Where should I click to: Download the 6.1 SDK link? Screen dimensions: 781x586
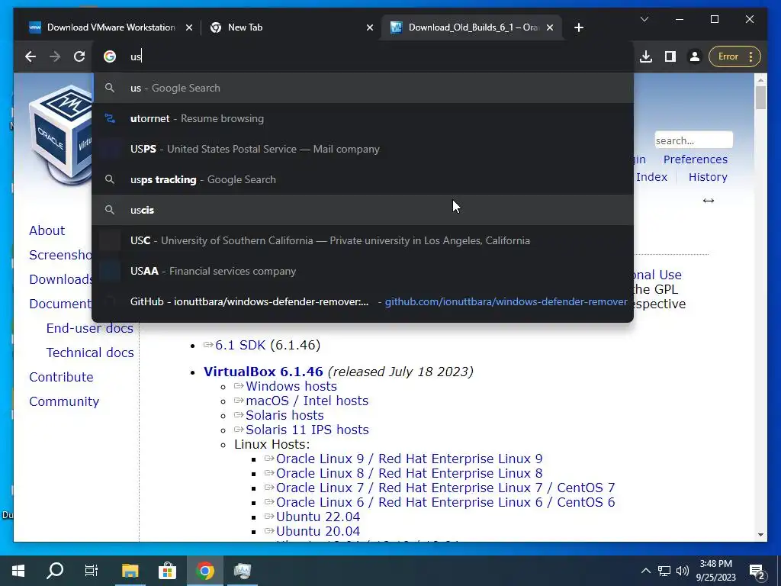point(240,345)
